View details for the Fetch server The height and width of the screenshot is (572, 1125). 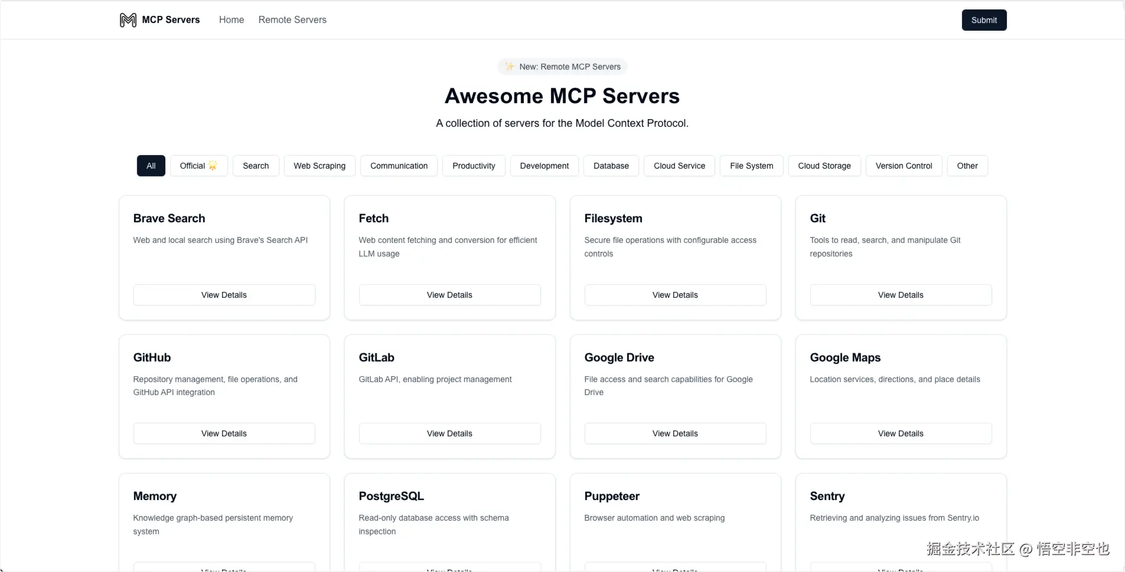point(449,295)
